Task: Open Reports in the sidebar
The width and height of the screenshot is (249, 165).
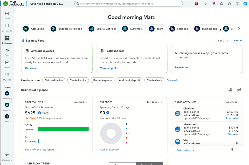Action: 7,64
